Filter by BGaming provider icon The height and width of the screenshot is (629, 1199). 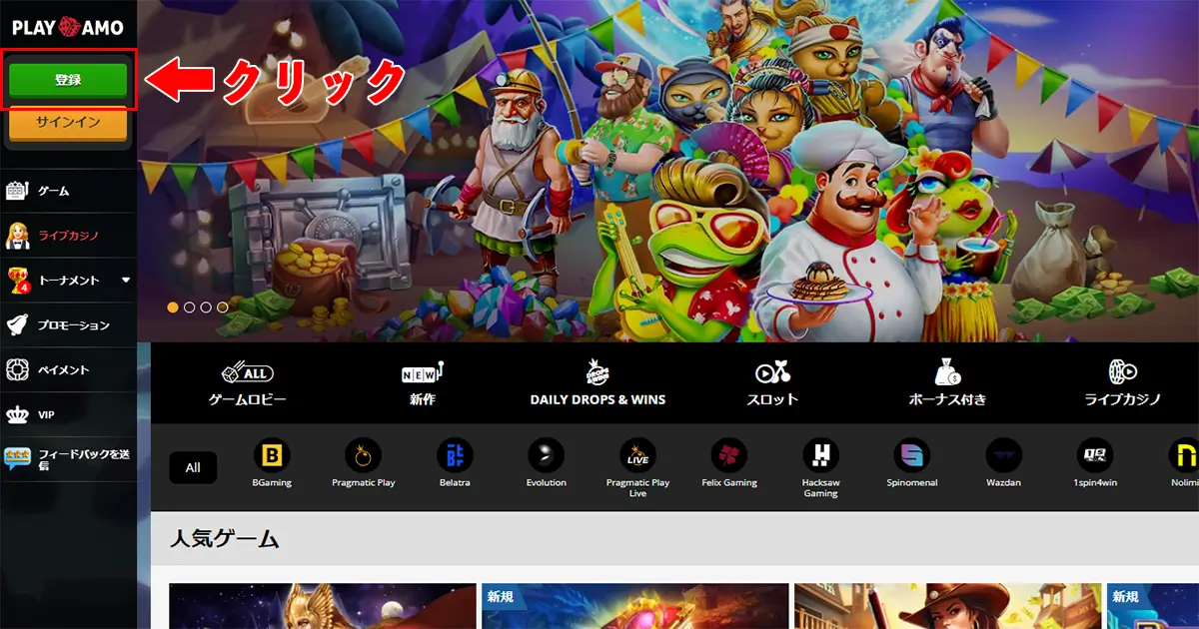270,456
